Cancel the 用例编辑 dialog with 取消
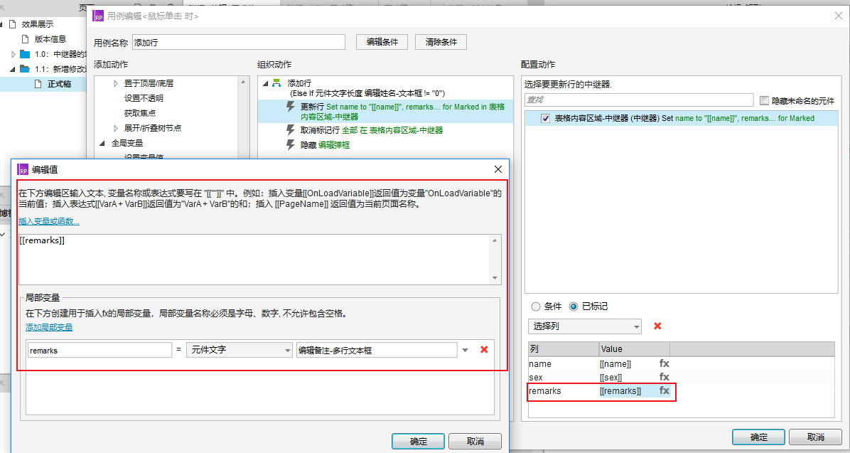The height and width of the screenshot is (453, 850). click(x=815, y=437)
